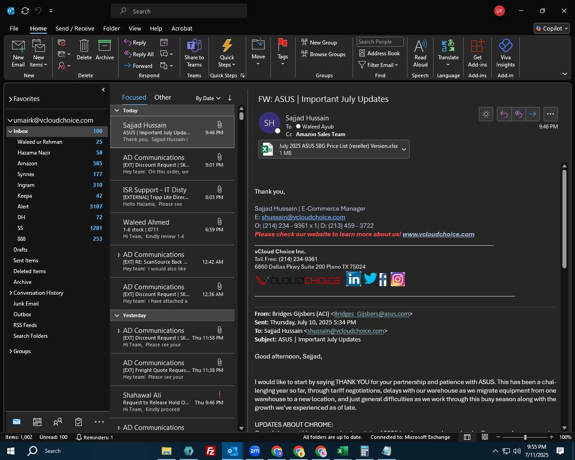Click Bridges_Gijsbers@asus.com email link
Viewport: 575px width, 460px height.
pyautogui.click(x=372, y=314)
